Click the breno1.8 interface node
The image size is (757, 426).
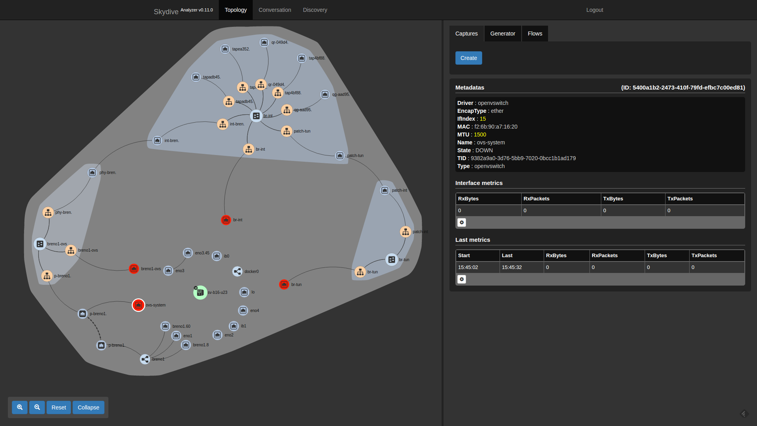click(x=186, y=345)
